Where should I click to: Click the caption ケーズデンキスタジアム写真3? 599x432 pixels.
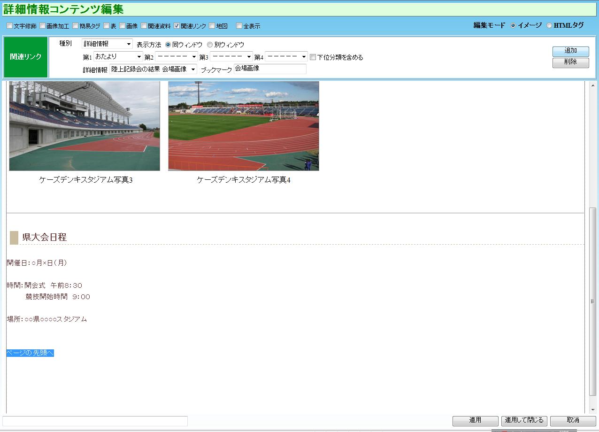(x=86, y=180)
